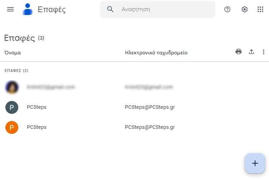Print the contacts list
The width and height of the screenshot is (269, 179).
tap(239, 52)
